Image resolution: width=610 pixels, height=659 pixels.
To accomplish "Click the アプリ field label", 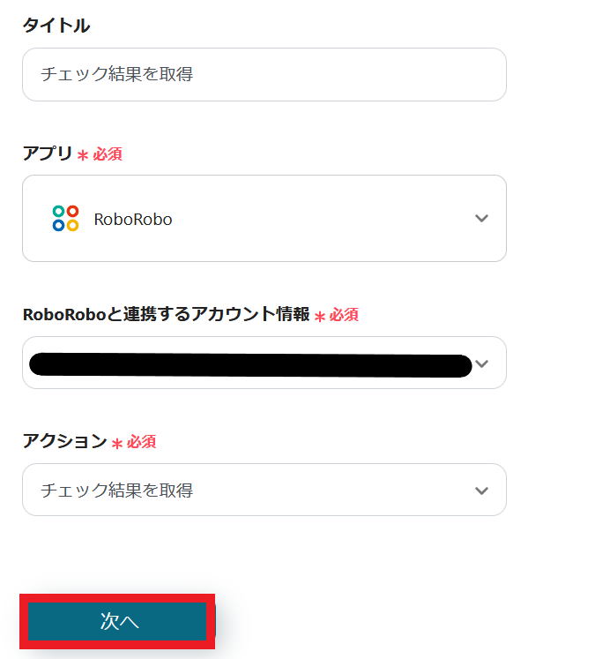I will coord(48,153).
